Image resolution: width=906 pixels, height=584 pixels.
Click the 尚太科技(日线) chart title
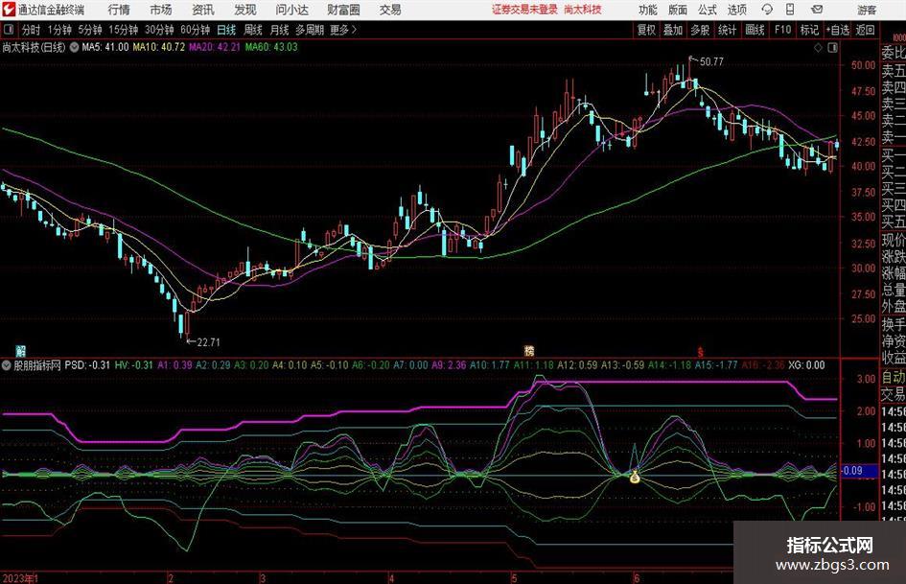pos(34,47)
